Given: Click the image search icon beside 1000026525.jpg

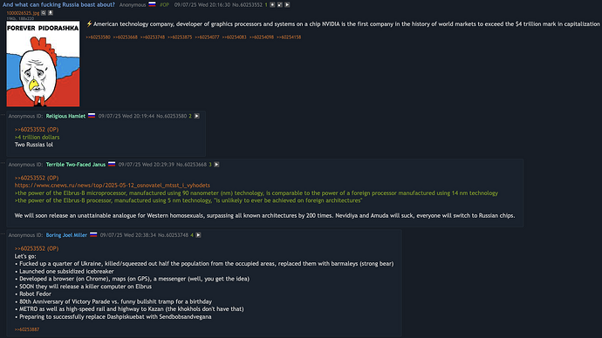Looking at the screenshot, I should [x=44, y=13].
